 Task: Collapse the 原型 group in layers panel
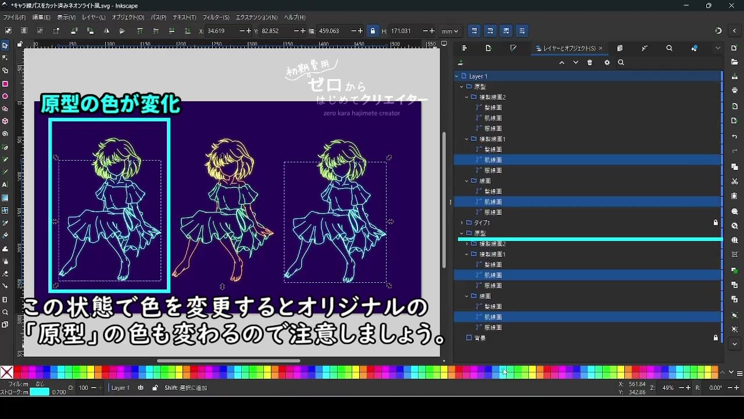click(461, 86)
